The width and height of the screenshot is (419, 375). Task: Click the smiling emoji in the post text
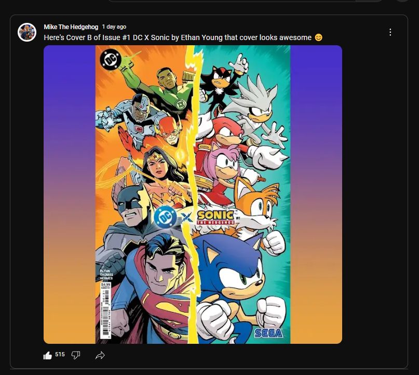[x=319, y=37]
